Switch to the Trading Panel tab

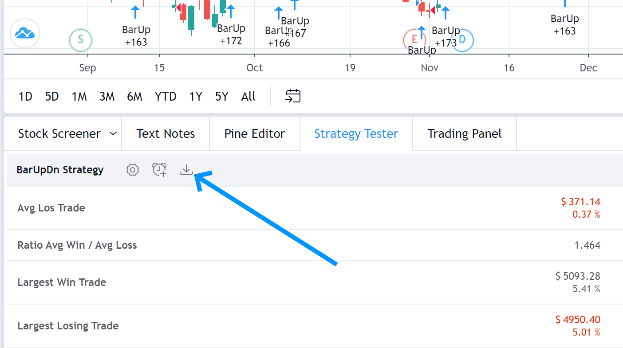(464, 133)
